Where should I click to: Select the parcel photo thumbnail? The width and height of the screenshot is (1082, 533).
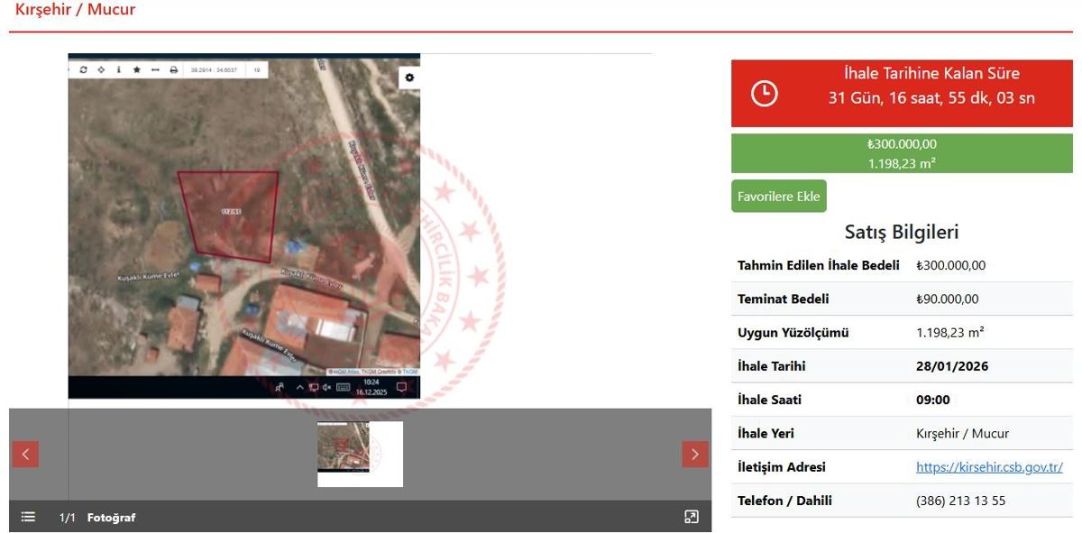(x=344, y=447)
